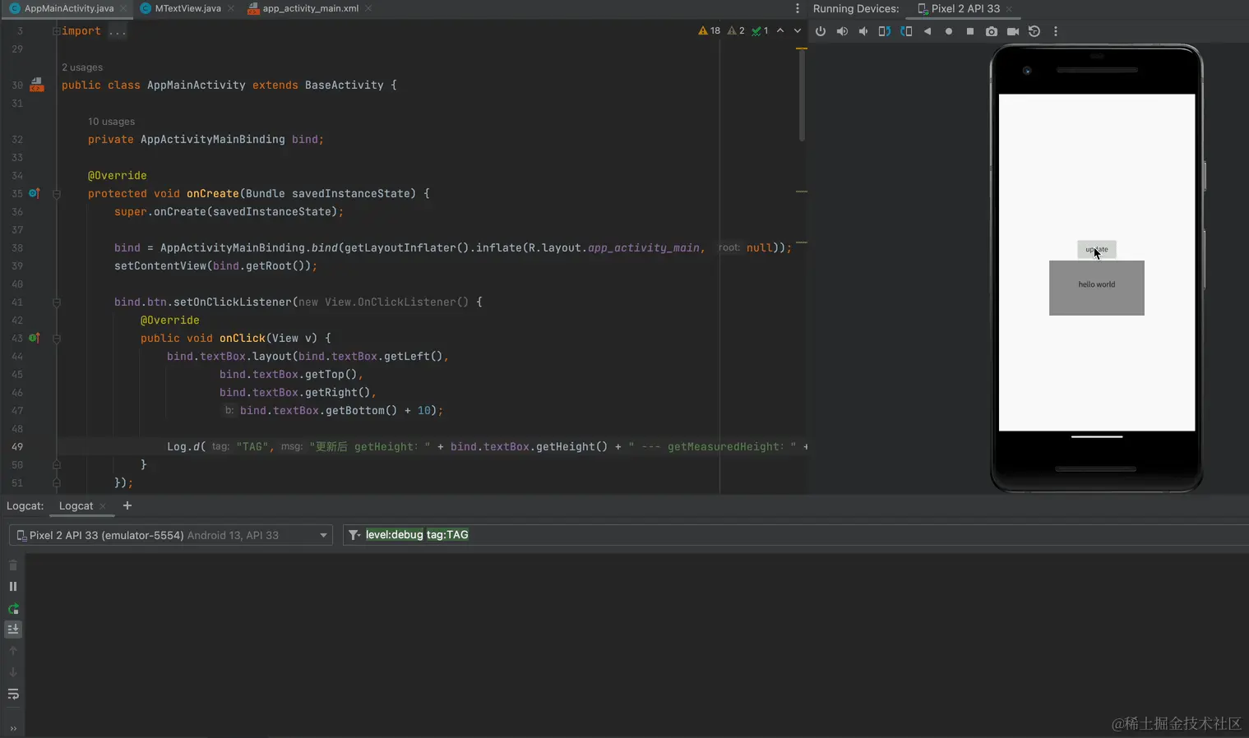Collapse the setOnClickListener fold at line 41

(x=57, y=302)
